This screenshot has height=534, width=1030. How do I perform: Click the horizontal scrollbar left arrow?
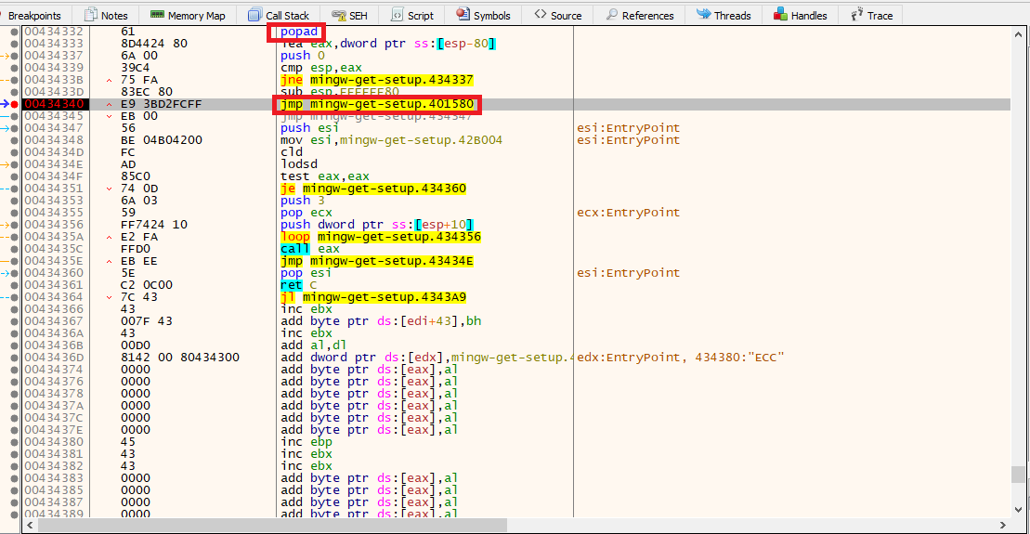(30, 525)
